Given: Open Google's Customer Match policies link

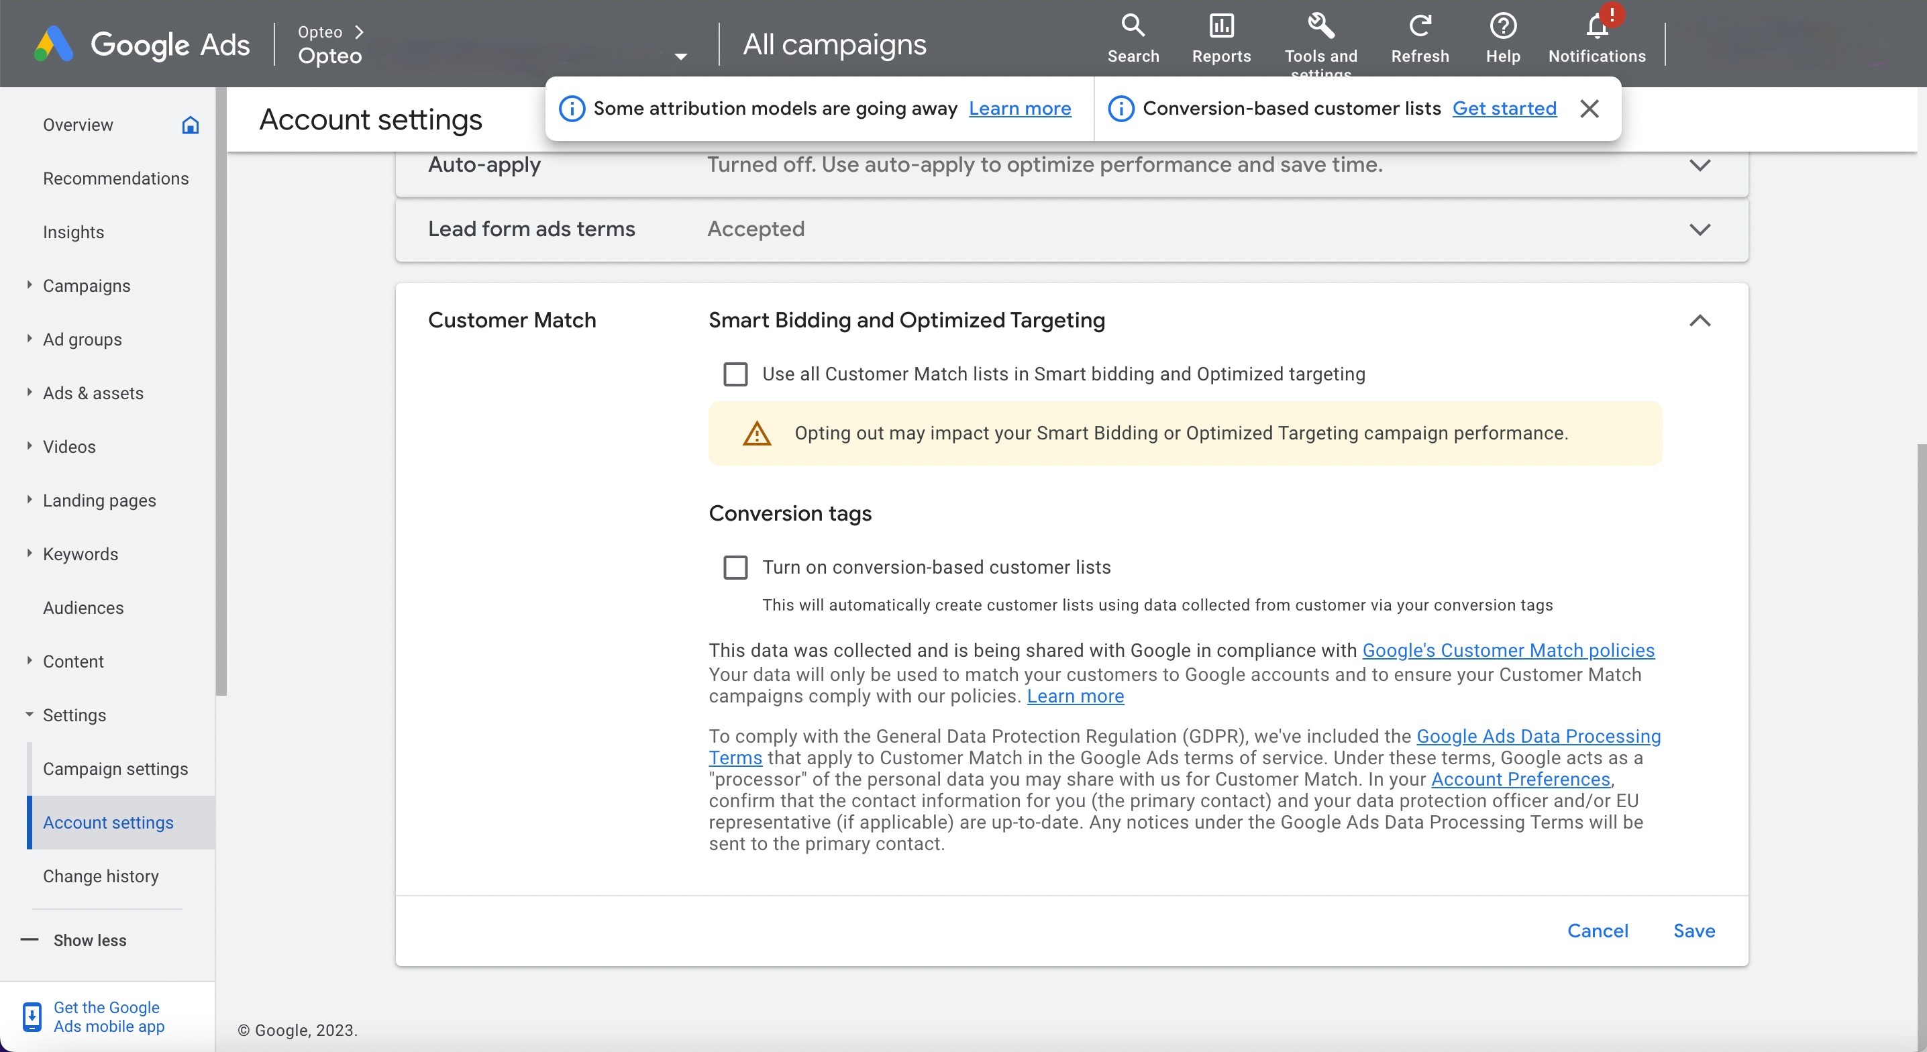Looking at the screenshot, I should 1508,650.
